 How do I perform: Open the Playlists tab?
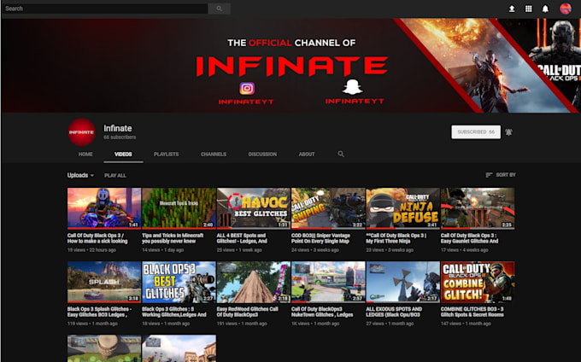point(166,154)
